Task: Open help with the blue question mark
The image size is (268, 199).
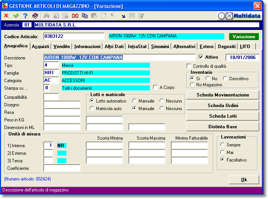Action: pos(25,16)
